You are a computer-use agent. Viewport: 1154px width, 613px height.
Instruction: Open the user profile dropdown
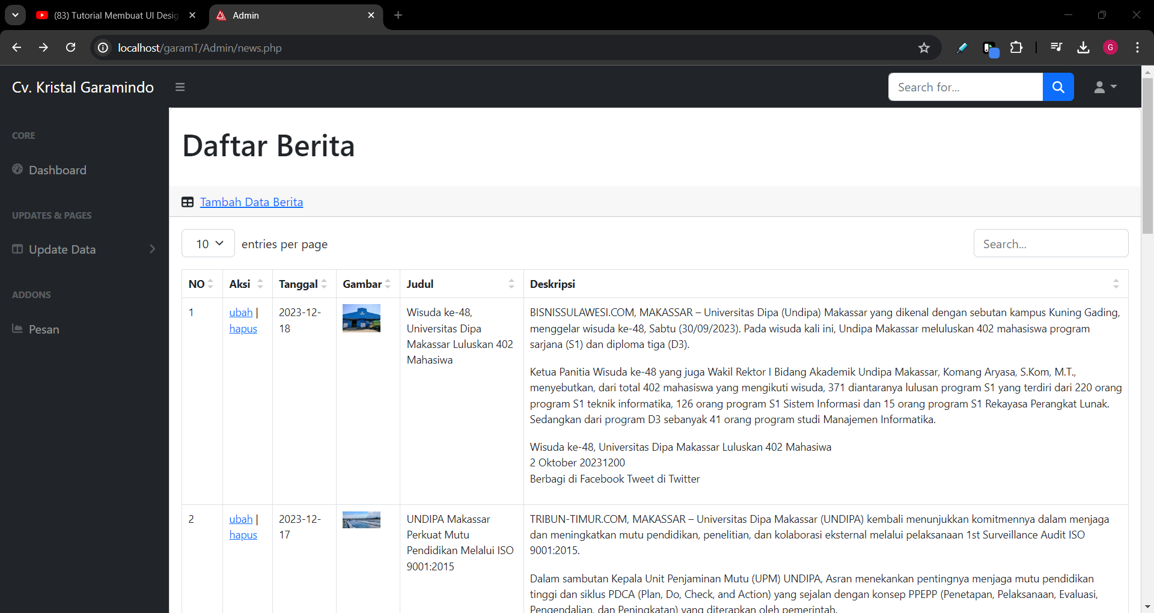coord(1105,87)
